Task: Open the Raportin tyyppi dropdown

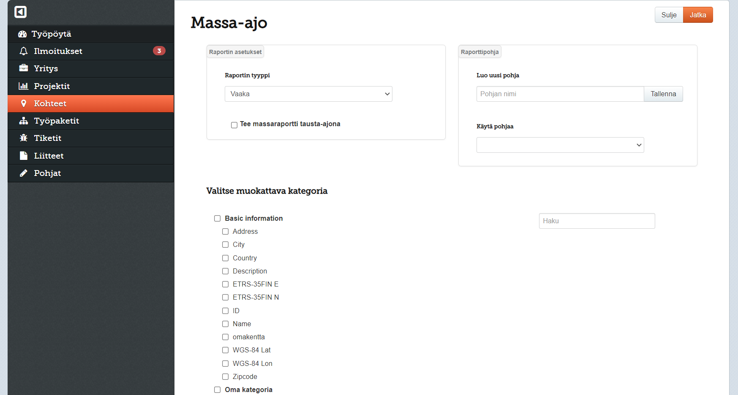Action: (308, 94)
